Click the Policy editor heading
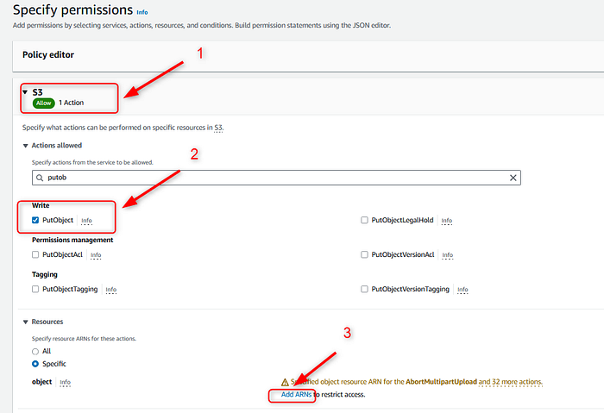 (x=48, y=54)
